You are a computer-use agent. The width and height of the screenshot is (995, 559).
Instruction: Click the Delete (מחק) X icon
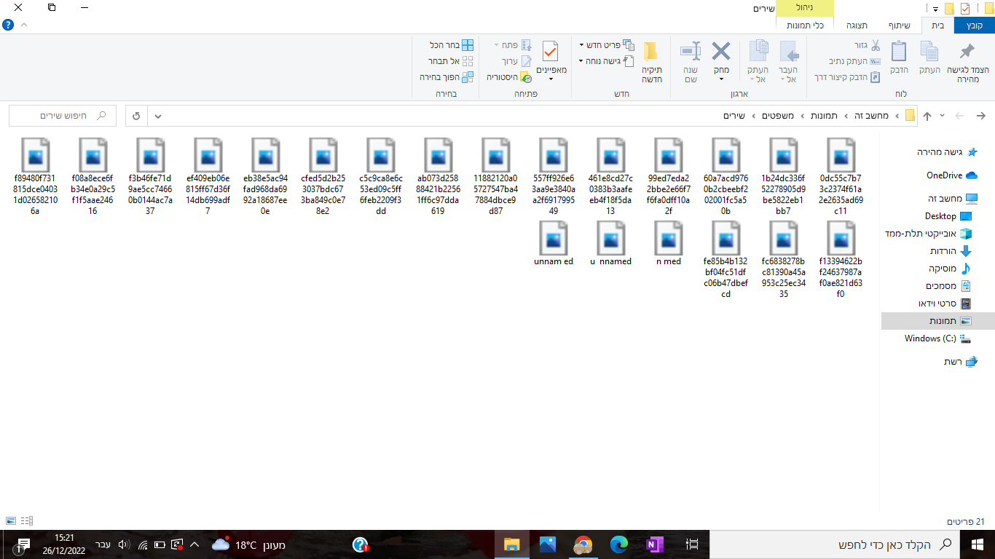click(x=721, y=51)
